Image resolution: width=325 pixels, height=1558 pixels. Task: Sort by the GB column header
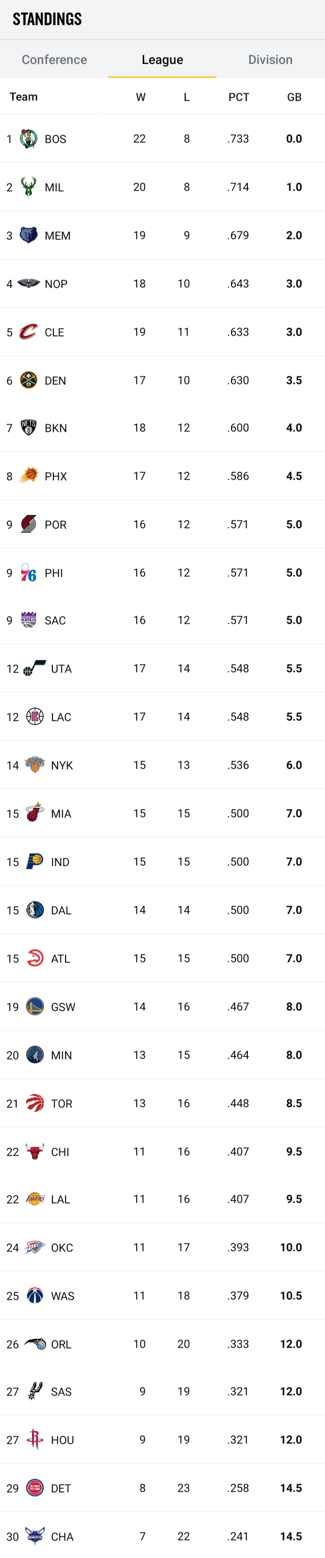(294, 98)
